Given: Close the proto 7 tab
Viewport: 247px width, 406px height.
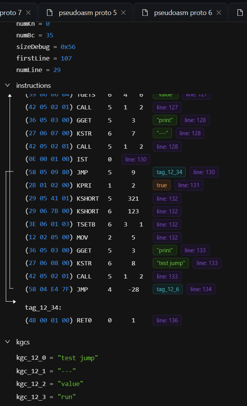Looking at the screenshot, I should [28, 13].
